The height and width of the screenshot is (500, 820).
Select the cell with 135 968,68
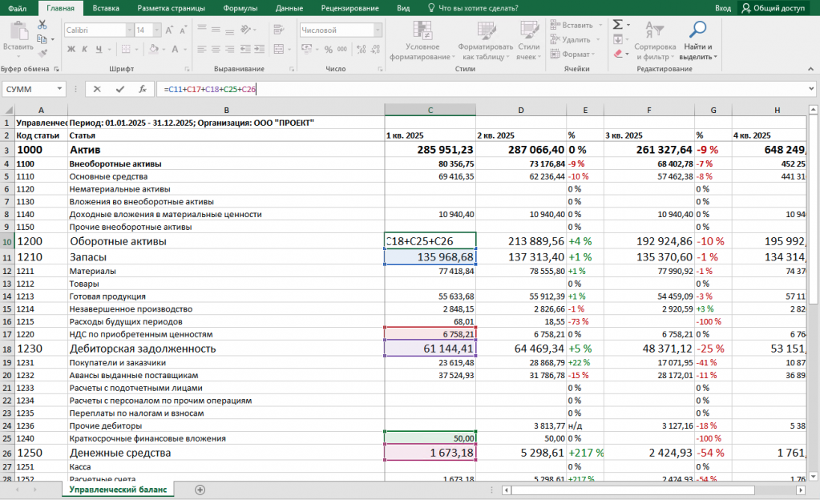click(x=430, y=256)
